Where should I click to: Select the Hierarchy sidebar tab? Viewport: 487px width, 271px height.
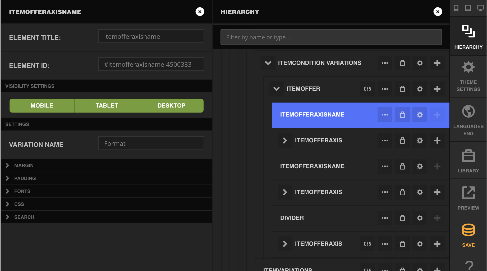468,36
